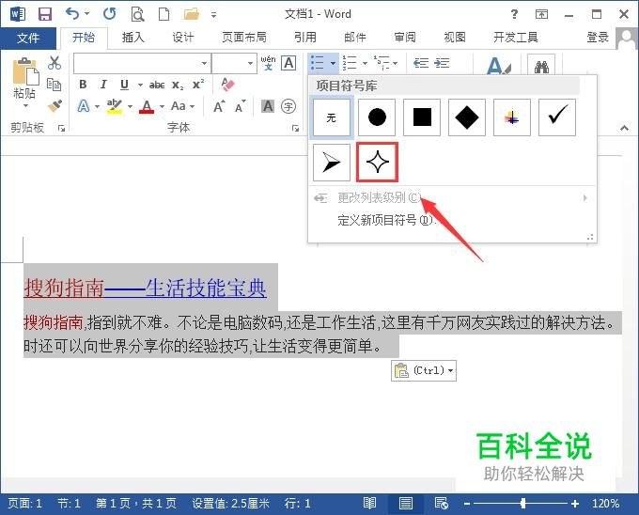Grow font size with larger A
This screenshot has width=639, height=515.
219,106
